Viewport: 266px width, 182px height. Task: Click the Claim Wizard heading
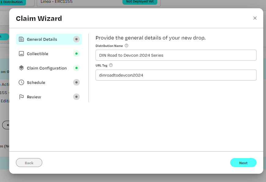pyautogui.click(x=39, y=18)
